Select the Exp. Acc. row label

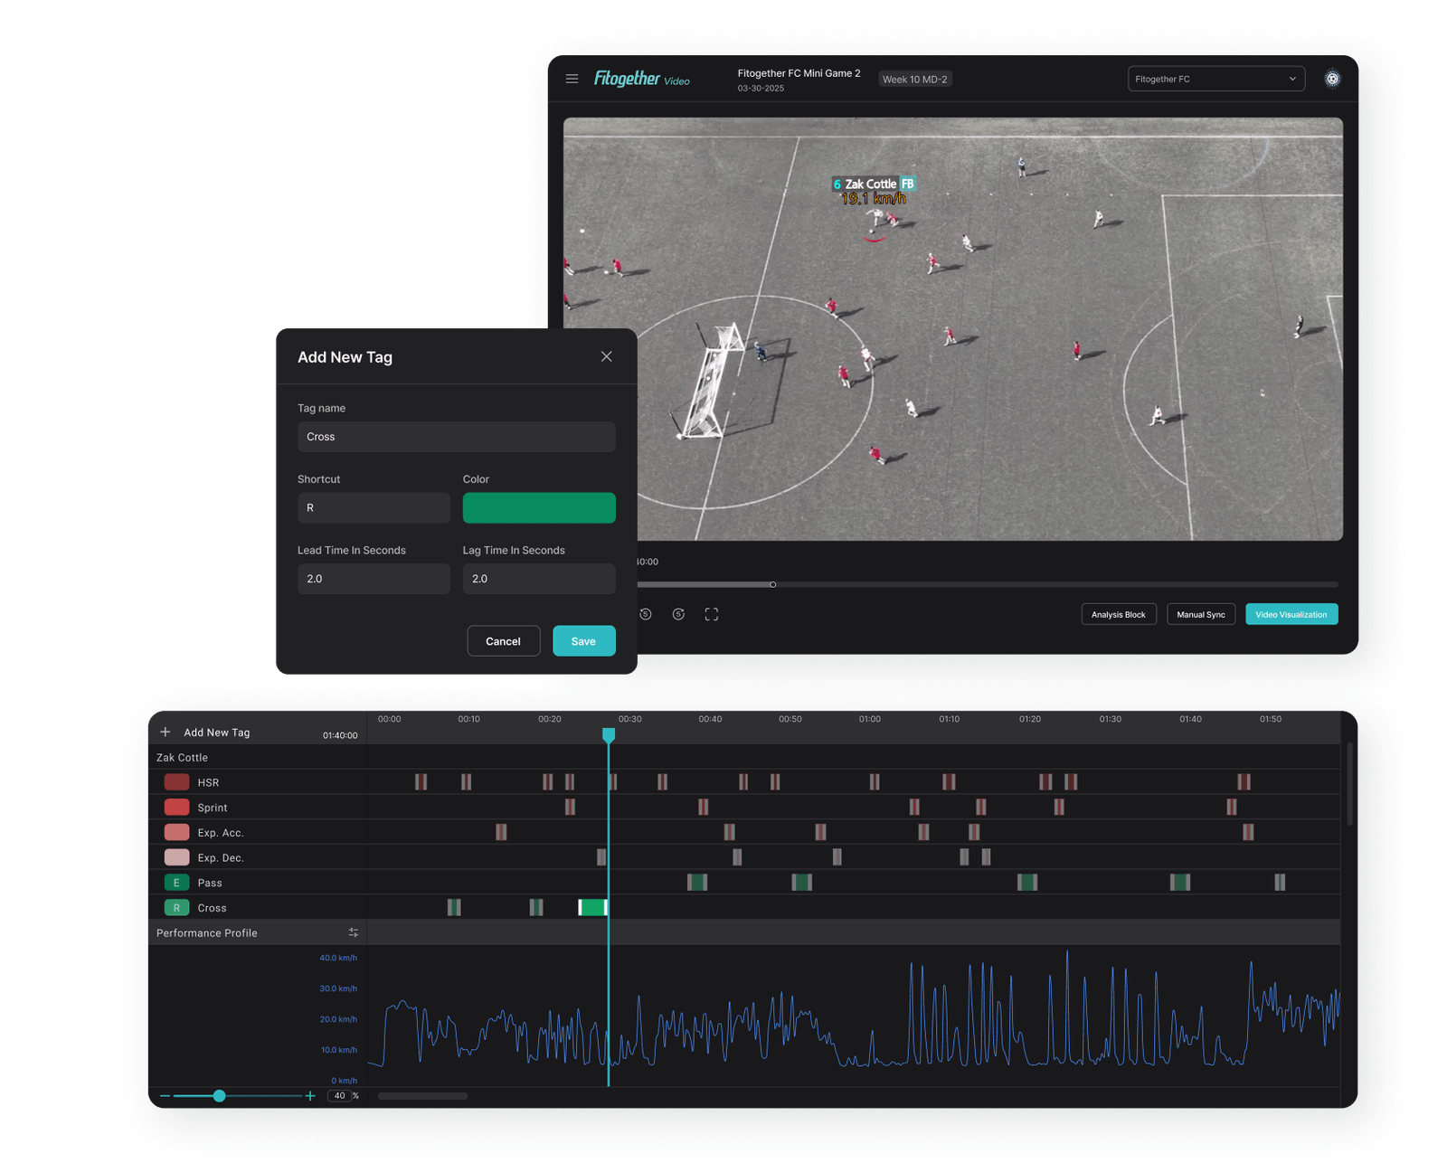click(221, 833)
